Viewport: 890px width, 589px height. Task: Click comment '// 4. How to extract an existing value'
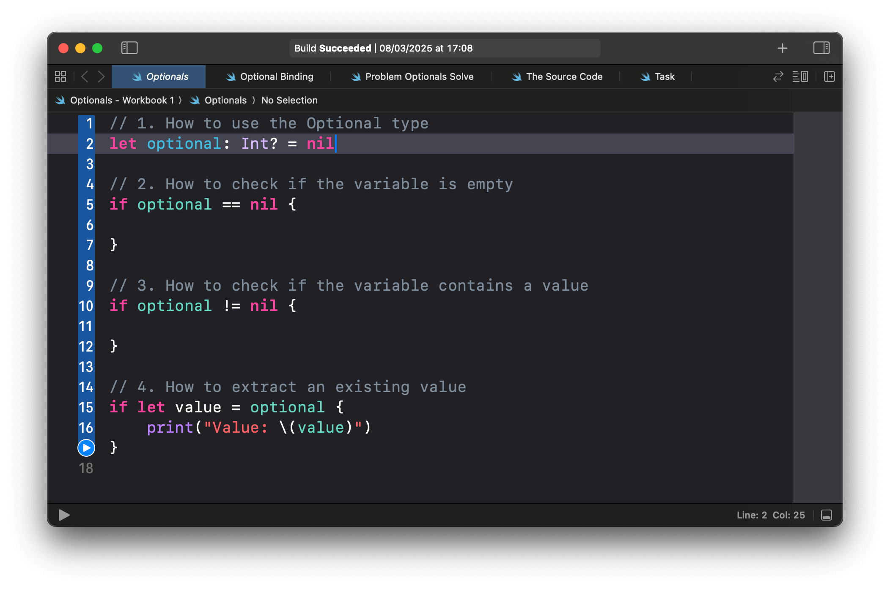click(288, 387)
